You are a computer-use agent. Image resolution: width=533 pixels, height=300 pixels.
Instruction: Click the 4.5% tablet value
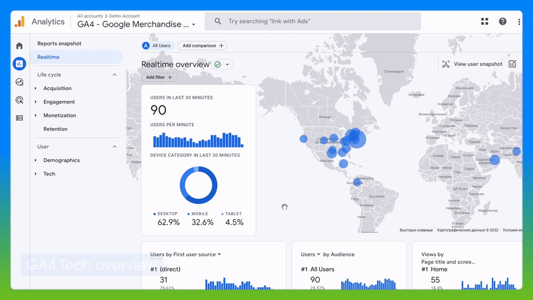235,223
